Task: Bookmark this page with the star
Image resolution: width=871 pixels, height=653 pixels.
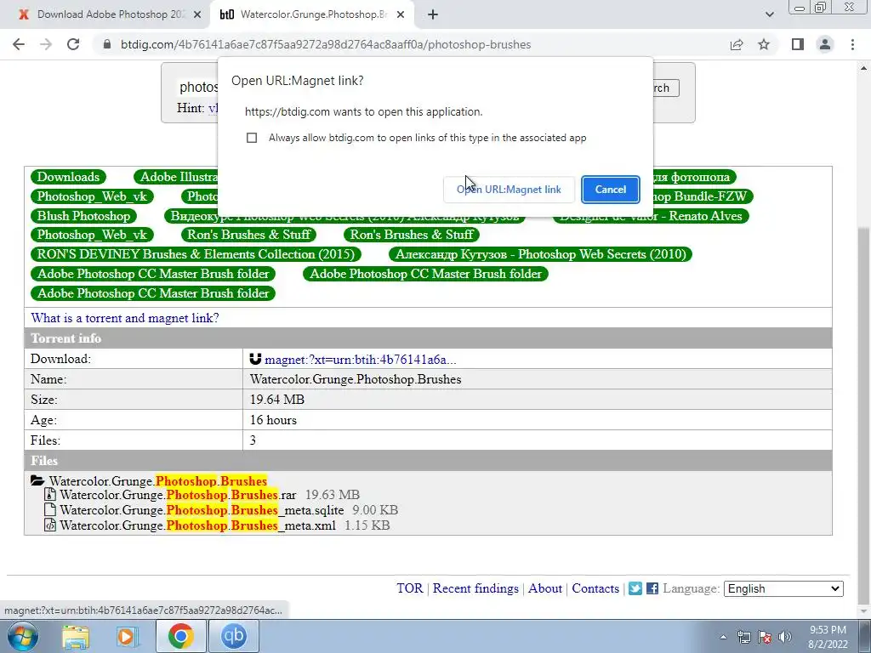Action: [764, 44]
